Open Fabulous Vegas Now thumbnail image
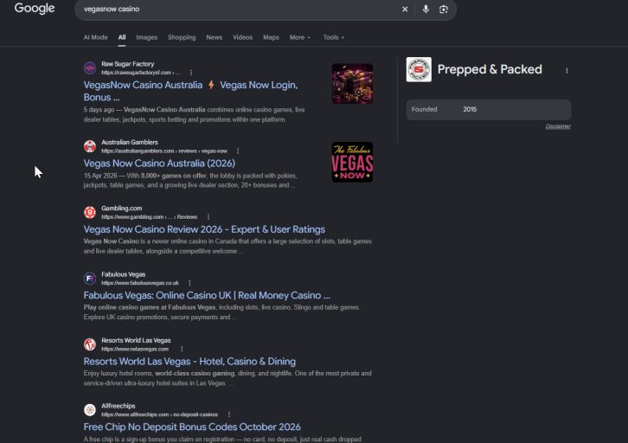Image resolution: width=628 pixels, height=443 pixels. pos(352,162)
